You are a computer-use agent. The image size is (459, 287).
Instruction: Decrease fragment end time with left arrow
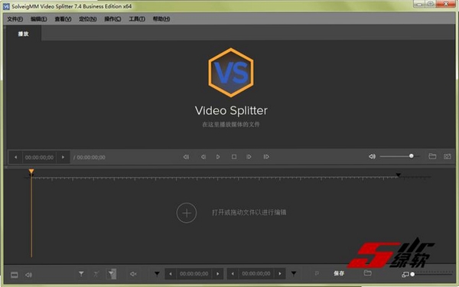tap(233, 274)
